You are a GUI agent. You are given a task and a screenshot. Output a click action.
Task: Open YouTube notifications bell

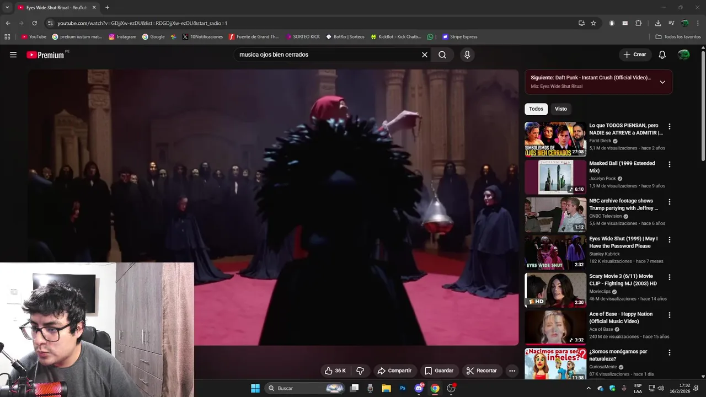coord(662,55)
